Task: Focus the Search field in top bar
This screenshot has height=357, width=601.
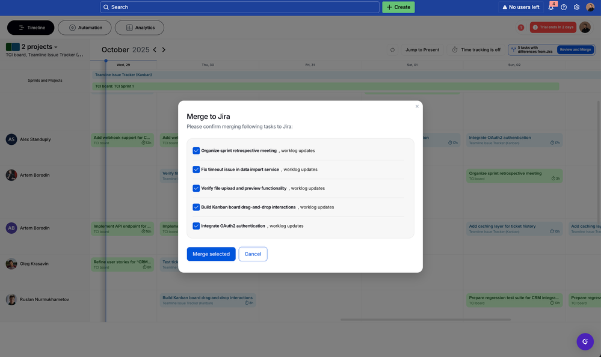Action: coord(239,7)
